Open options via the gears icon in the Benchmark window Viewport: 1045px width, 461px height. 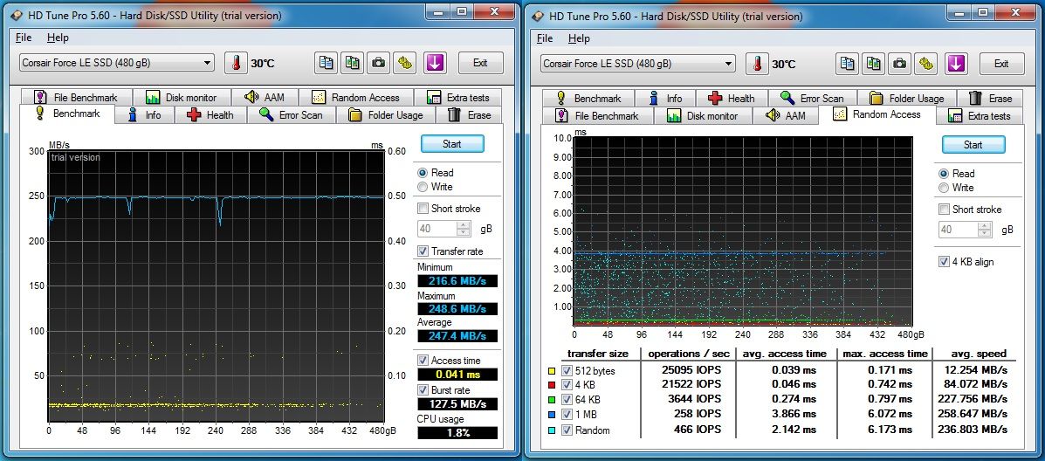click(406, 63)
